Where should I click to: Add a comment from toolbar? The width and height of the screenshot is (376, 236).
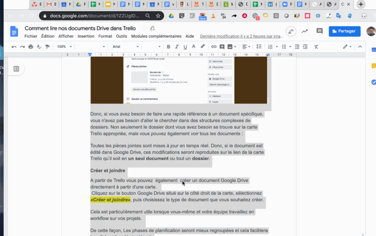pos(222,47)
